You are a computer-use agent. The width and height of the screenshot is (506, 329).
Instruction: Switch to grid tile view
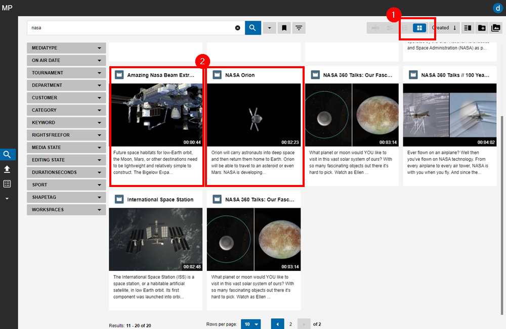point(419,28)
